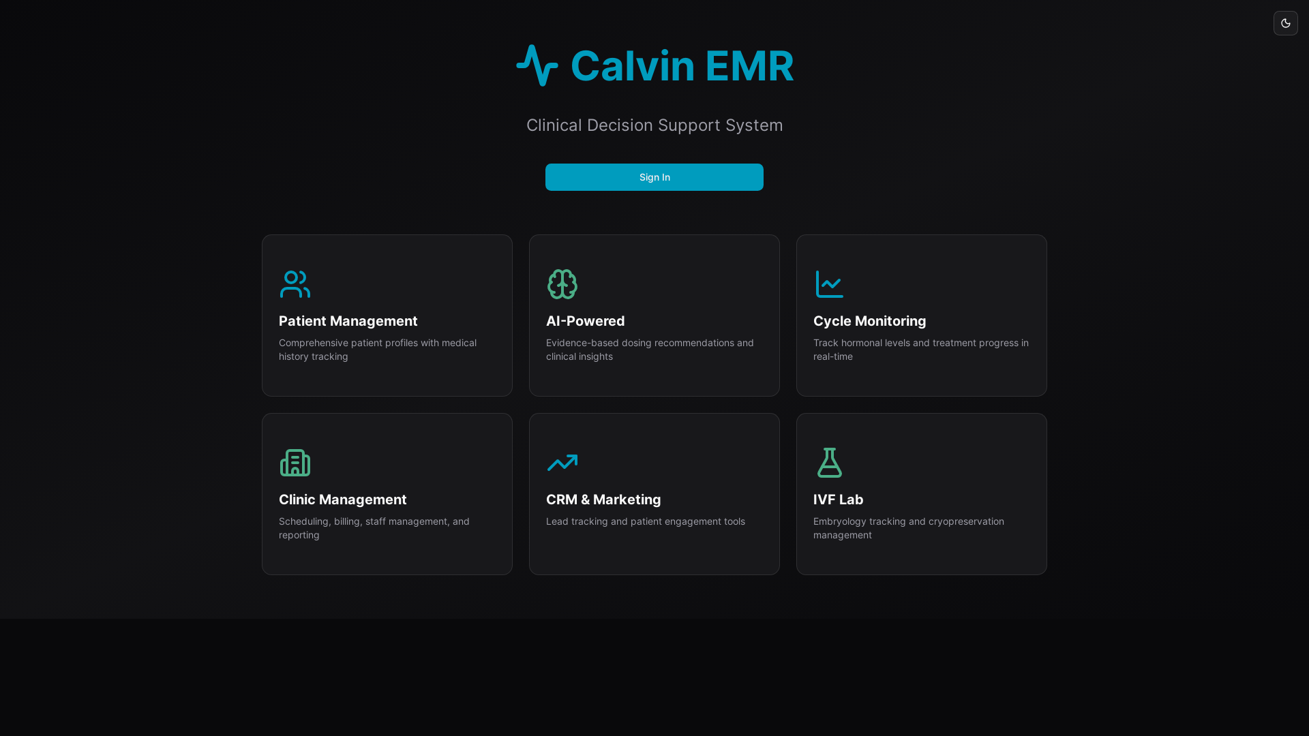This screenshot has height=736, width=1309.
Task: Click the Cycle Monitoring heading
Action: pyautogui.click(x=870, y=321)
